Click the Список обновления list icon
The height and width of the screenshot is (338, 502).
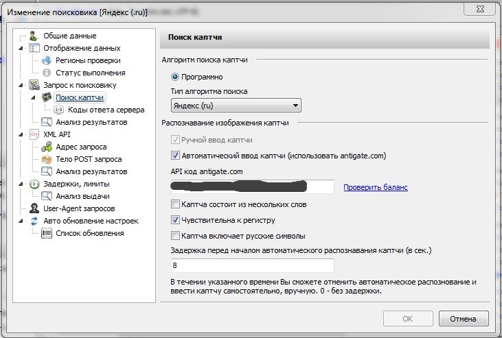click(x=47, y=233)
